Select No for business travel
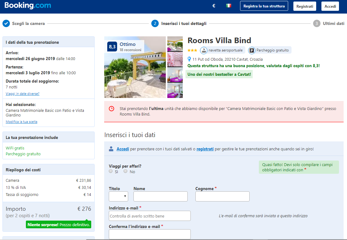Screen dimensions: 347x240 coord(125,171)
